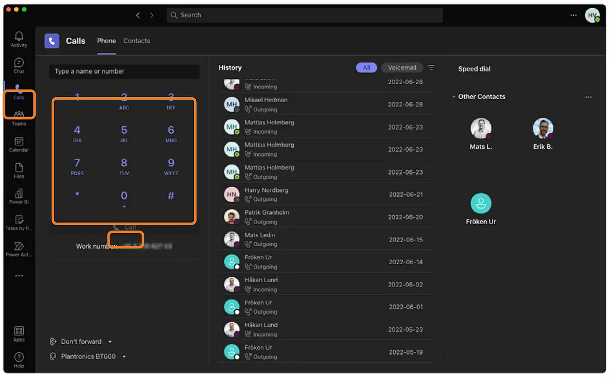Dial 3 DEF on the keypad
Image resolution: width=610 pixels, height=377 pixels.
pos(171,101)
